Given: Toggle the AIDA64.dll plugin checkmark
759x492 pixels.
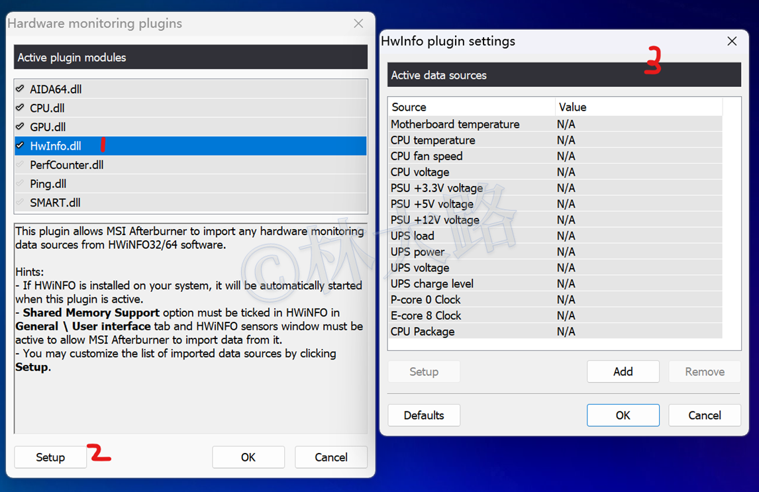Looking at the screenshot, I should point(20,89).
